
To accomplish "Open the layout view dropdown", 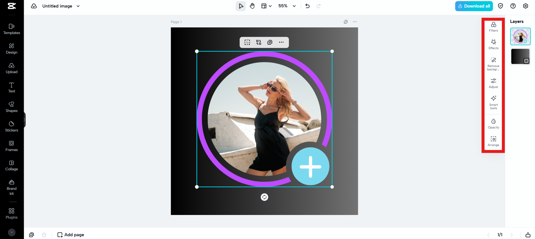I will point(266,6).
